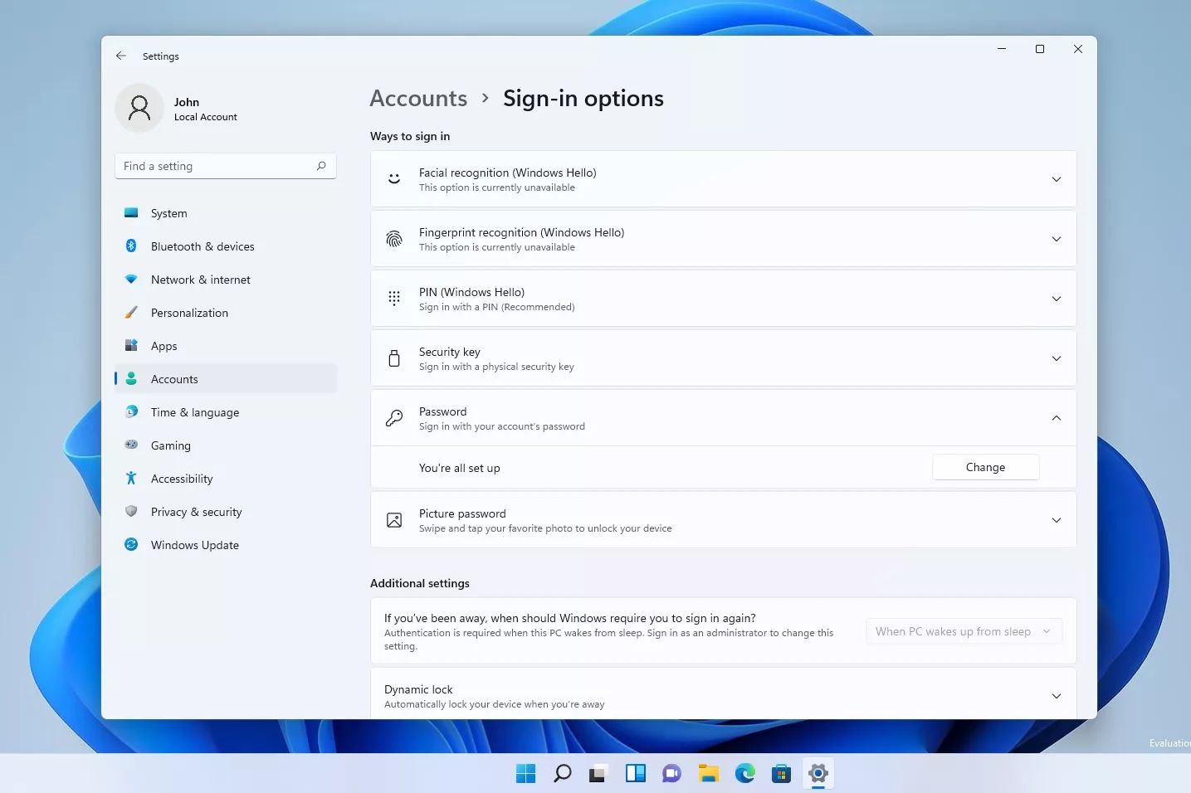The height and width of the screenshot is (793, 1191).
Task: Go to Bluetooth & devices
Action: (226, 246)
